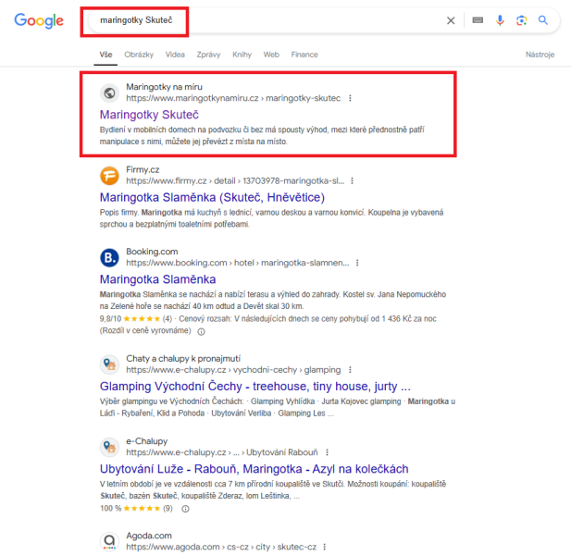571x555 pixels.
Task: Clear the search box with X icon
Action: 451,20
